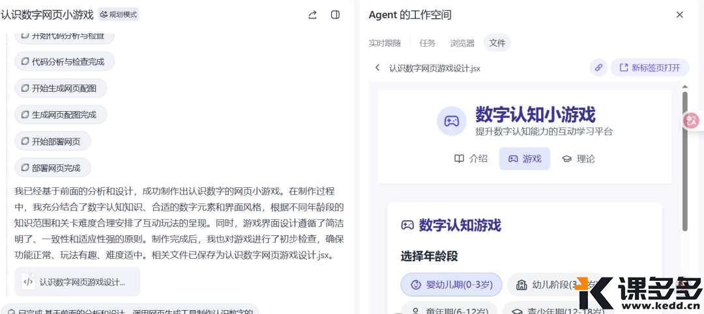The height and width of the screenshot is (314, 704).
Task: Open the 认识数字网页游戏设计 file attachment
Action: [77, 281]
